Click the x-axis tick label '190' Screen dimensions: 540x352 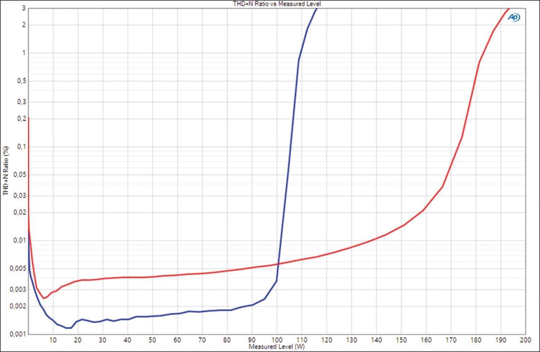[x=501, y=340]
